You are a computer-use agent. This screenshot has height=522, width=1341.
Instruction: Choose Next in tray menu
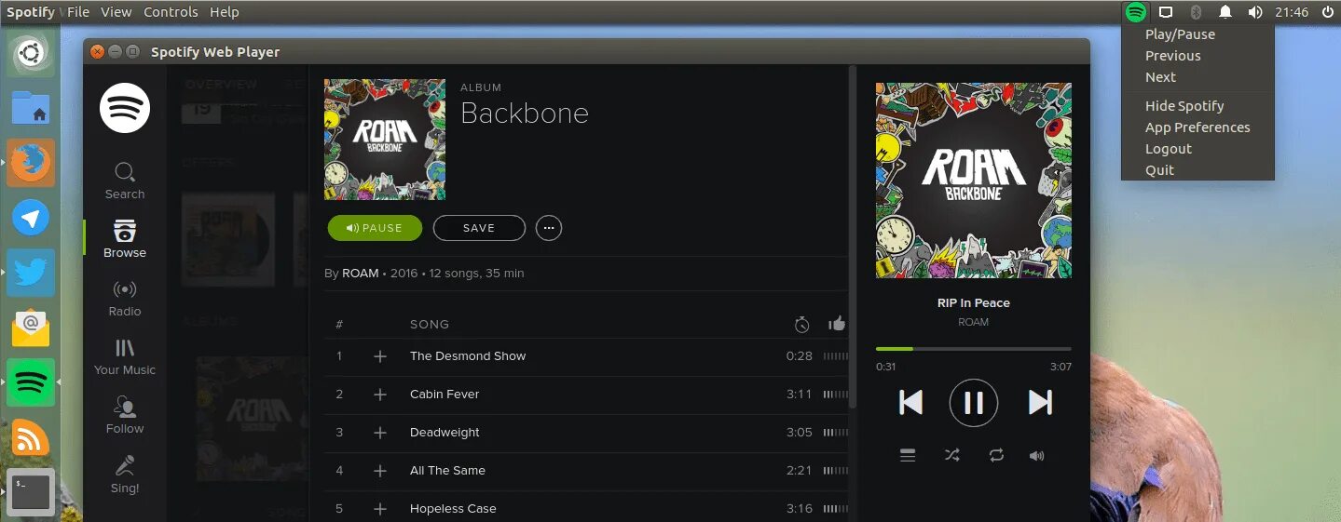coord(1160,77)
